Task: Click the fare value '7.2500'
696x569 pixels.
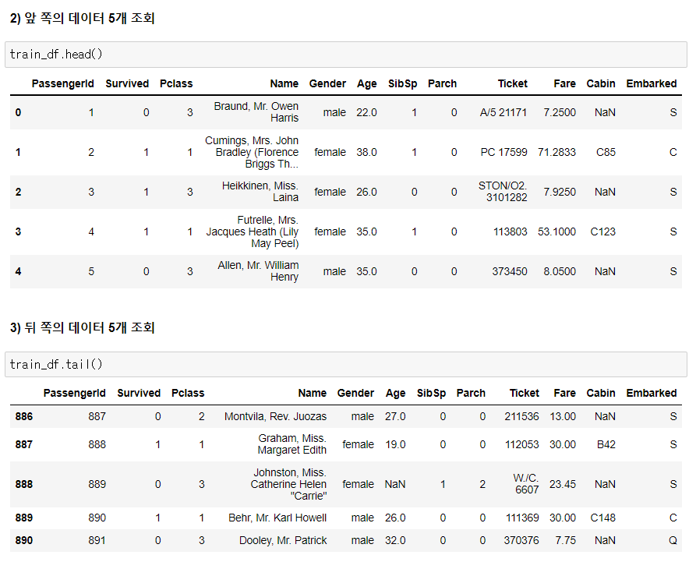Action: (560, 113)
